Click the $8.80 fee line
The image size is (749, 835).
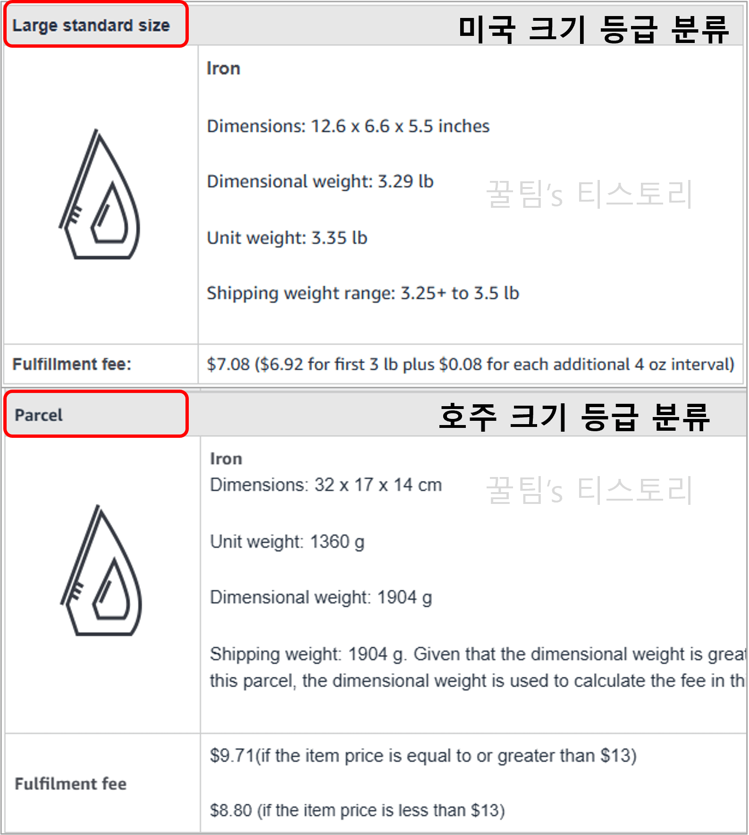357,810
